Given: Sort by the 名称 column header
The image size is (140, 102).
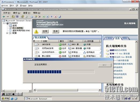Looking at the screenshot, I should [x=50, y=41].
